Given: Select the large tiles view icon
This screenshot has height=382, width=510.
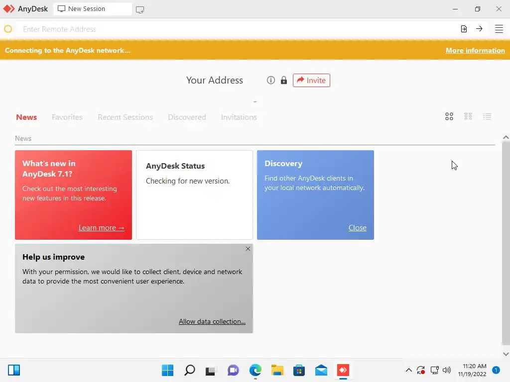Looking at the screenshot, I should pos(449,116).
